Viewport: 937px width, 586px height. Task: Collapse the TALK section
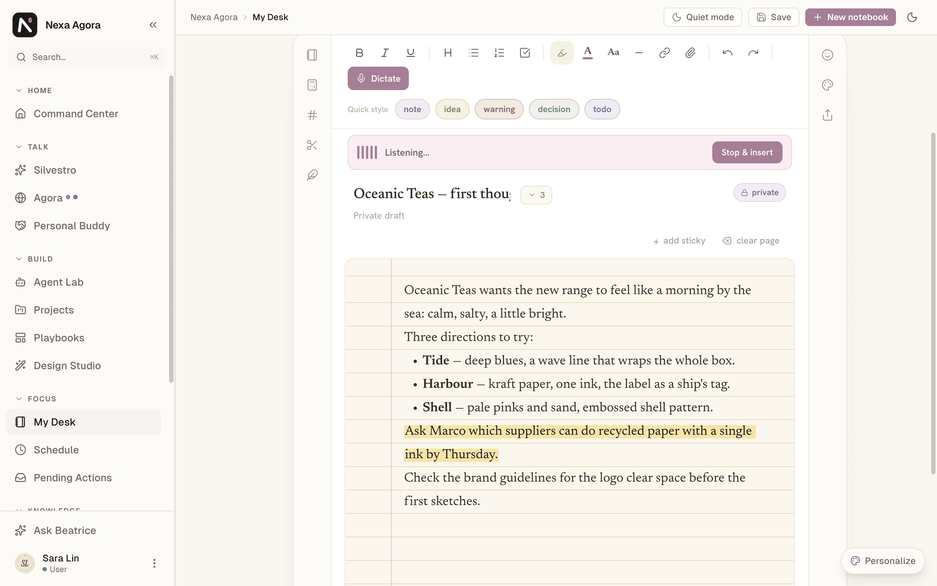pos(32,147)
